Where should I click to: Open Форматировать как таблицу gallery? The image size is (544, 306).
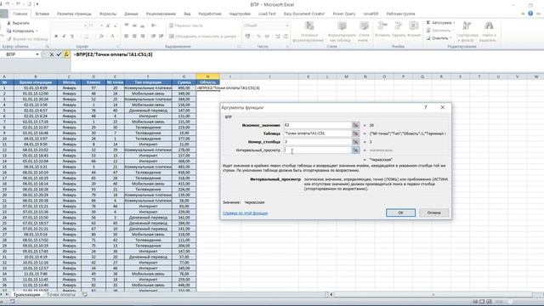tap(342, 31)
